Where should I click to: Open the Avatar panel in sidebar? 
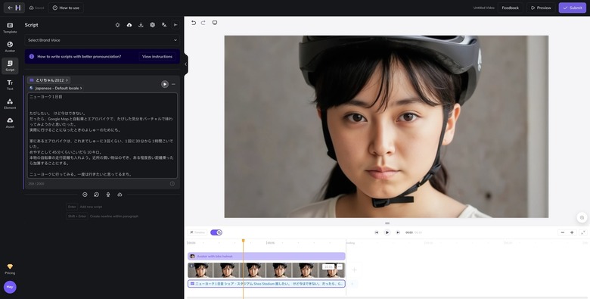tap(10, 47)
